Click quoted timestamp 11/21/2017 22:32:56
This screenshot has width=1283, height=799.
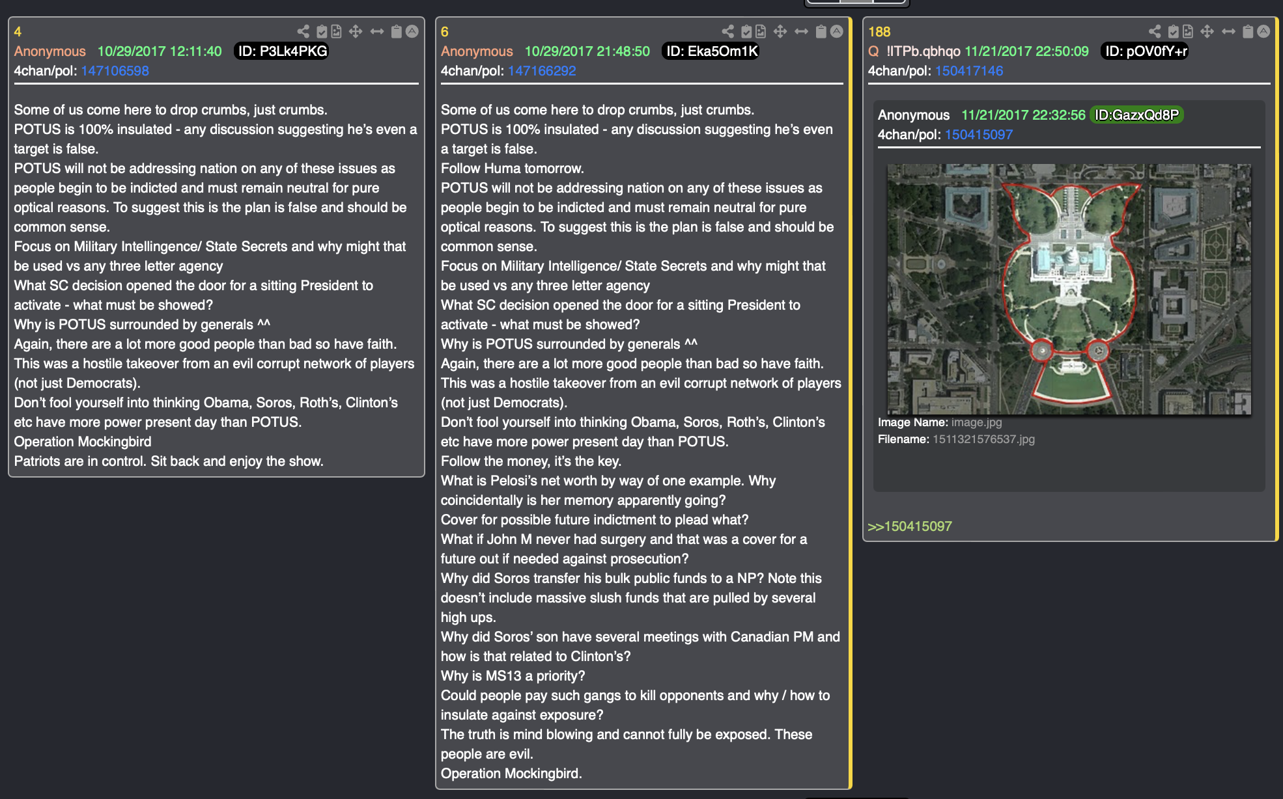[x=1023, y=115]
